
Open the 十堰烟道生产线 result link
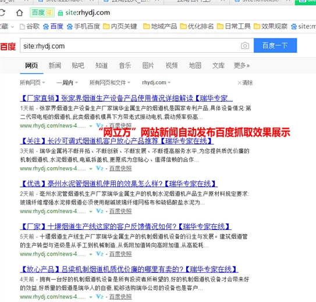(x=126, y=227)
